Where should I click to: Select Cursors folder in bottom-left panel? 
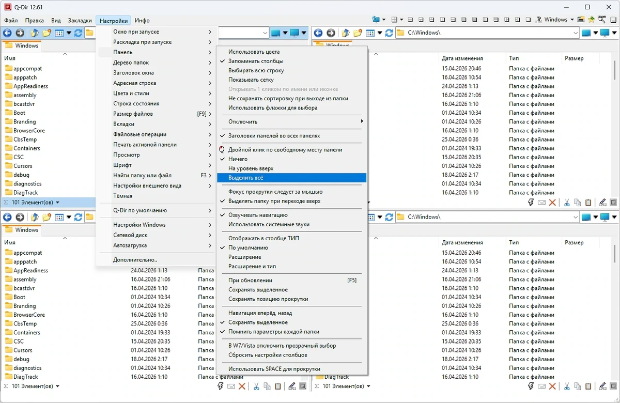point(23,350)
